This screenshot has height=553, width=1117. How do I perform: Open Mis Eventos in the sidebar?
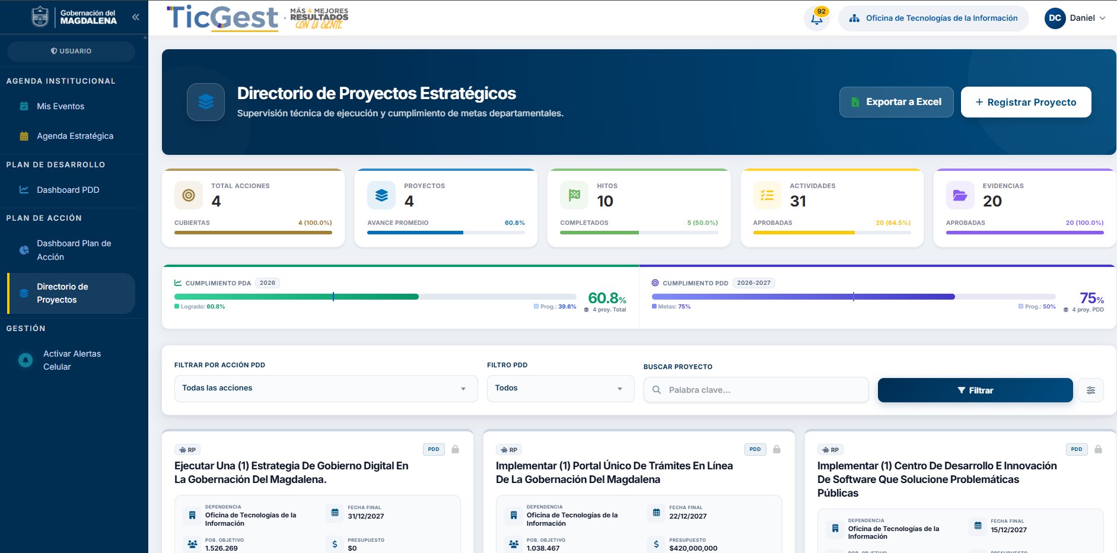pos(71,106)
